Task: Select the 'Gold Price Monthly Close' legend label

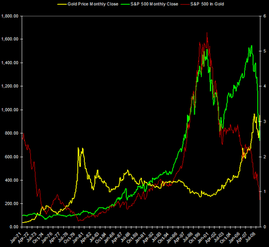Action: (93, 4)
